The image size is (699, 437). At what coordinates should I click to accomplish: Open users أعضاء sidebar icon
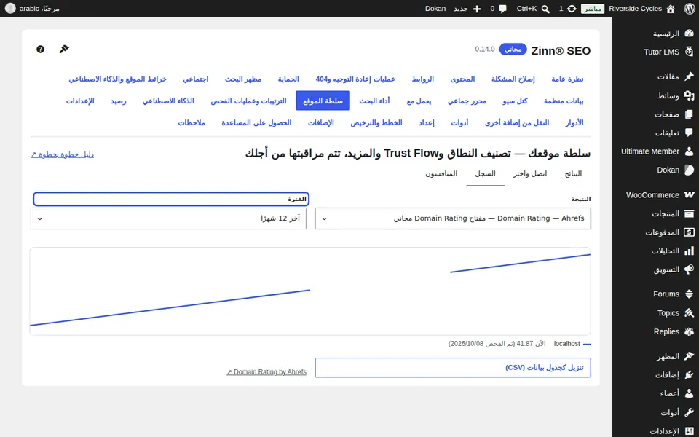(690, 393)
